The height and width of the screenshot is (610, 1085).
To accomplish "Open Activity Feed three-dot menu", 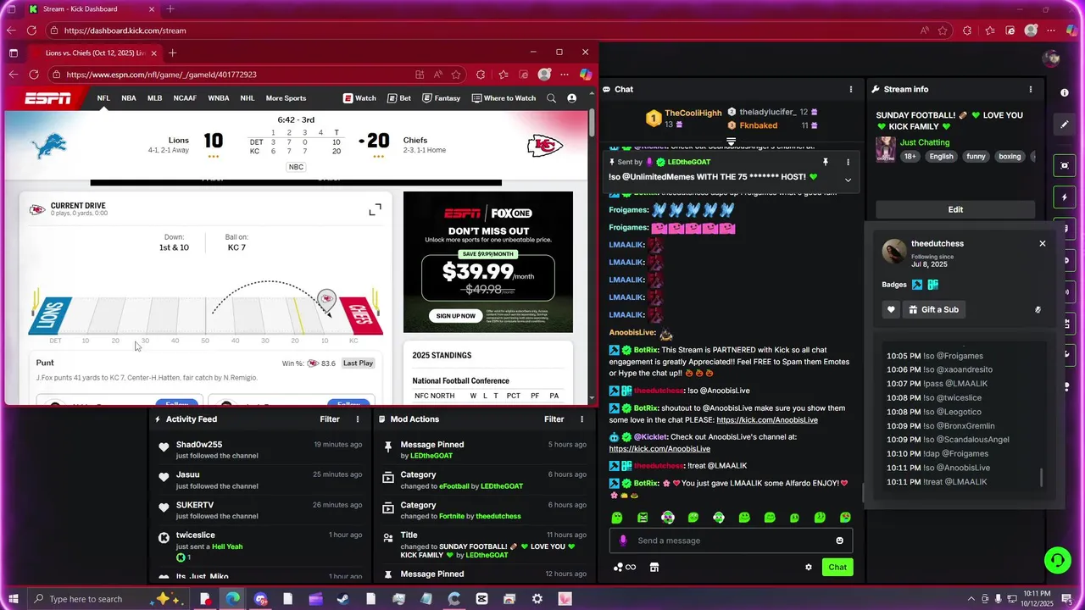I will point(358,419).
